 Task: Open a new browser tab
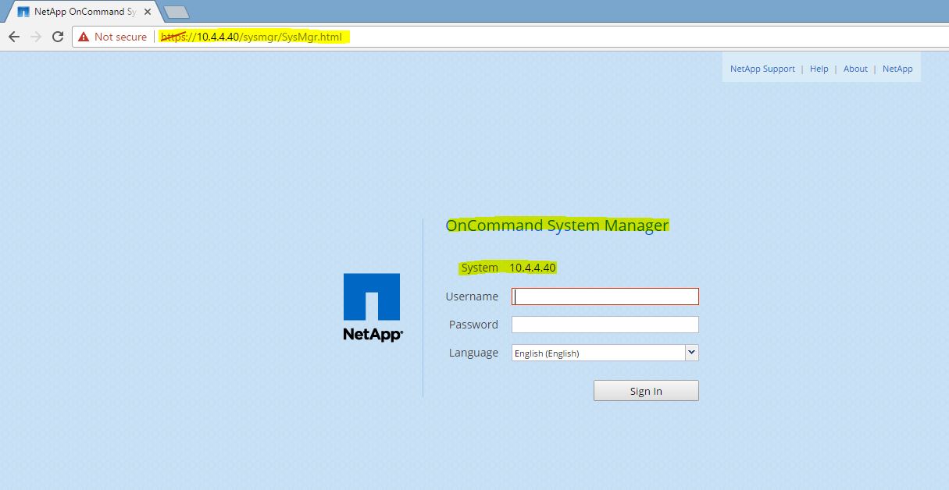pyautogui.click(x=177, y=12)
